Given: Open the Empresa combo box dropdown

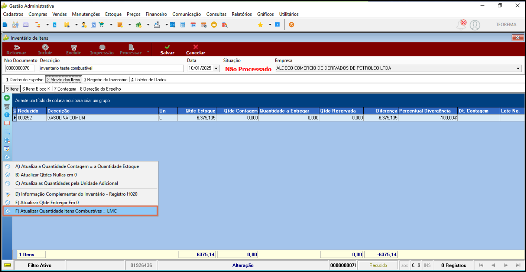Looking at the screenshot, I should click(x=518, y=69).
